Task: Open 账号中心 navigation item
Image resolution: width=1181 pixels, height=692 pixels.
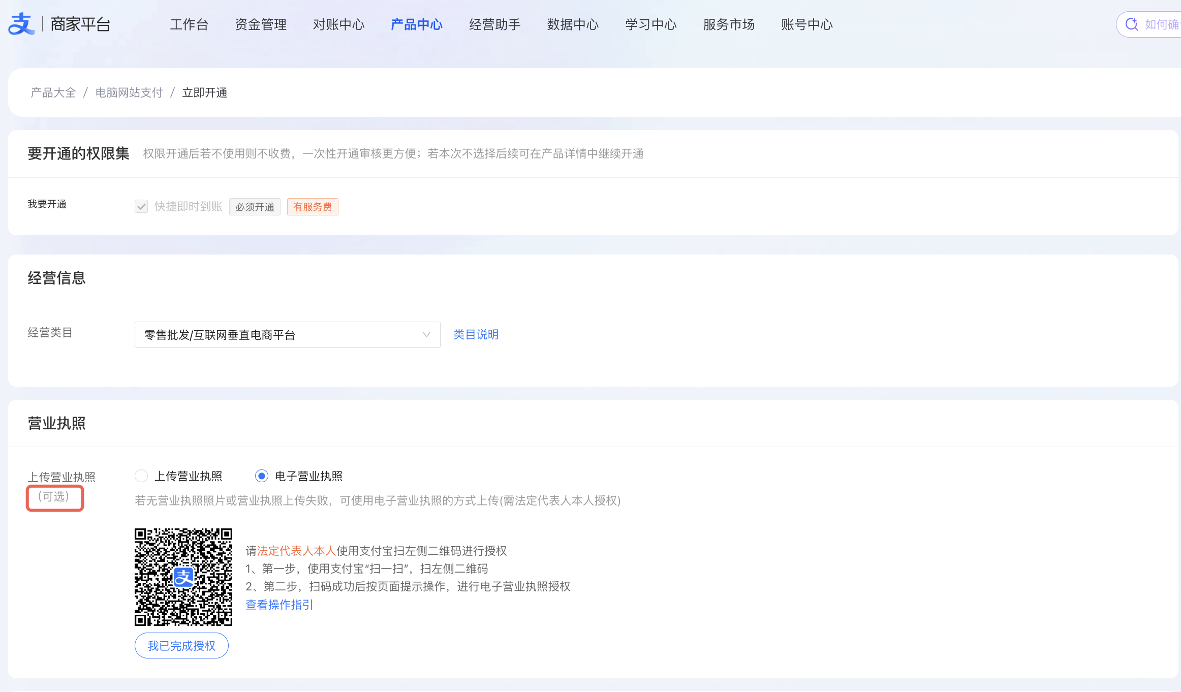Action: (x=807, y=24)
